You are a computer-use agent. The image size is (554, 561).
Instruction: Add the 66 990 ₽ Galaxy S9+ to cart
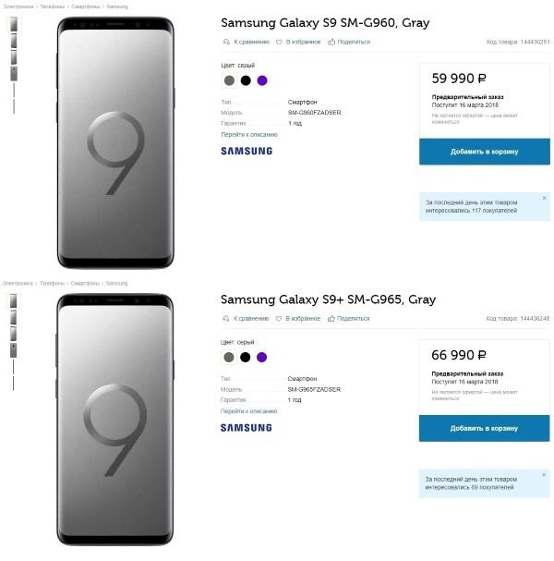point(484,429)
